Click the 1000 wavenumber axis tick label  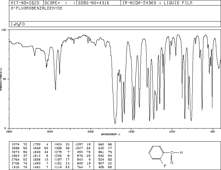(x=172, y=132)
